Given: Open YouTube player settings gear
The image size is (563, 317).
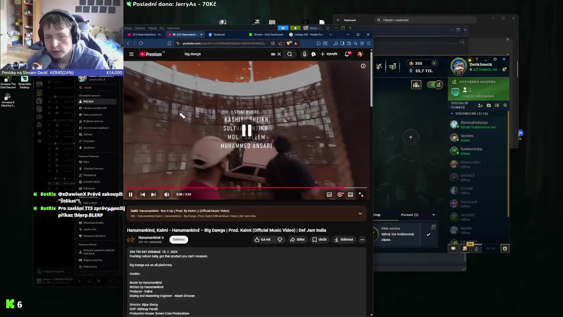Looking at the screenshot, I should (x=340, y=194).
